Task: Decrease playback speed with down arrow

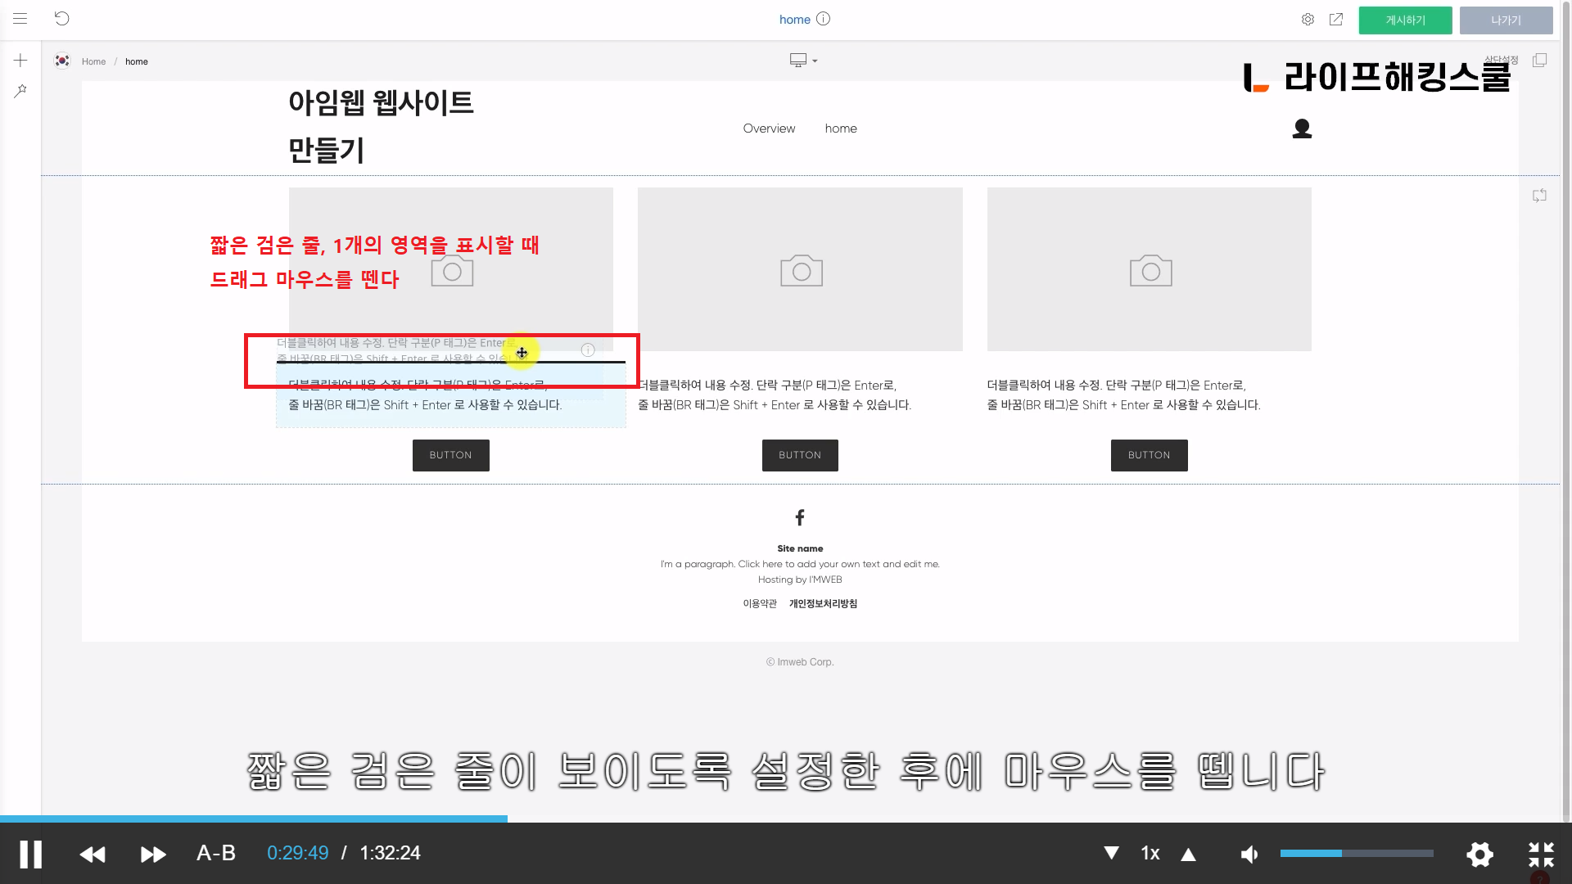Action: pos(1111,853)
